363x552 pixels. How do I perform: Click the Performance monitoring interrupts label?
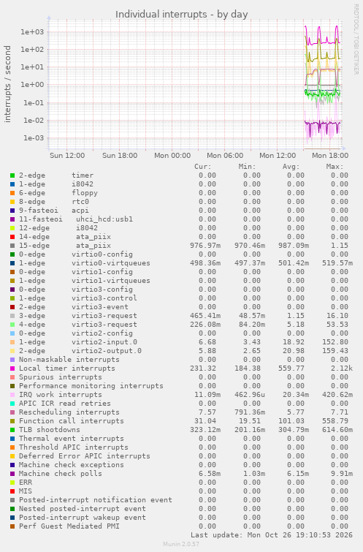[x=91, y=386]
